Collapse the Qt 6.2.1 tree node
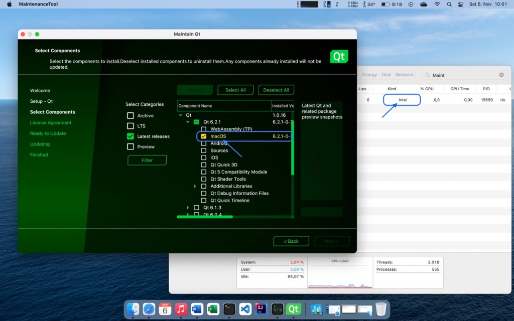This screenshot has width=514, height=321. [189, 121]
